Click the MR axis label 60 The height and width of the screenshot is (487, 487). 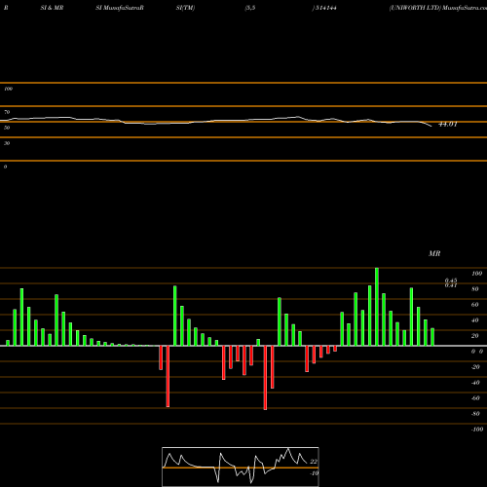pyautogui.click(x=475, y=305)
